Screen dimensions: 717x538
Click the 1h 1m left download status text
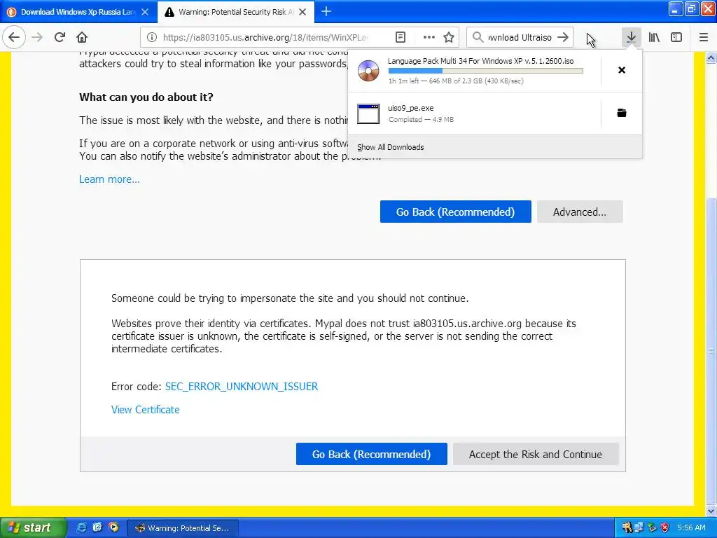pos(456,81)
